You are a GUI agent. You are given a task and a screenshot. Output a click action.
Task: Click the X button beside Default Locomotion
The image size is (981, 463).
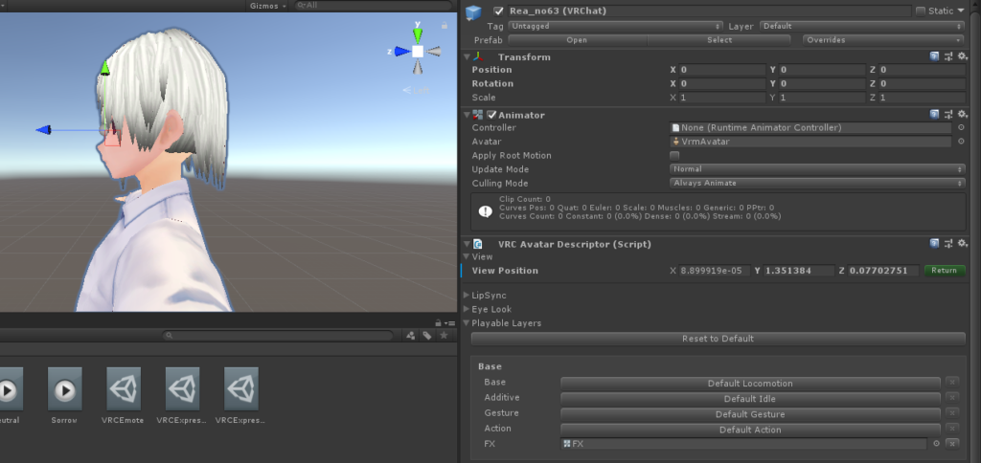coord(951,382)
